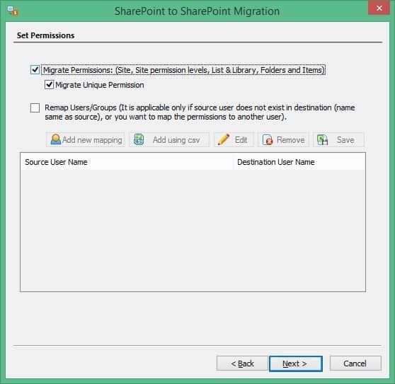Cancel the migration wizard

[355, 363]
